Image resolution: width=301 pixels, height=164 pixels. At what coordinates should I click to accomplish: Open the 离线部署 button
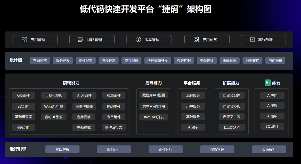(263, 40)
